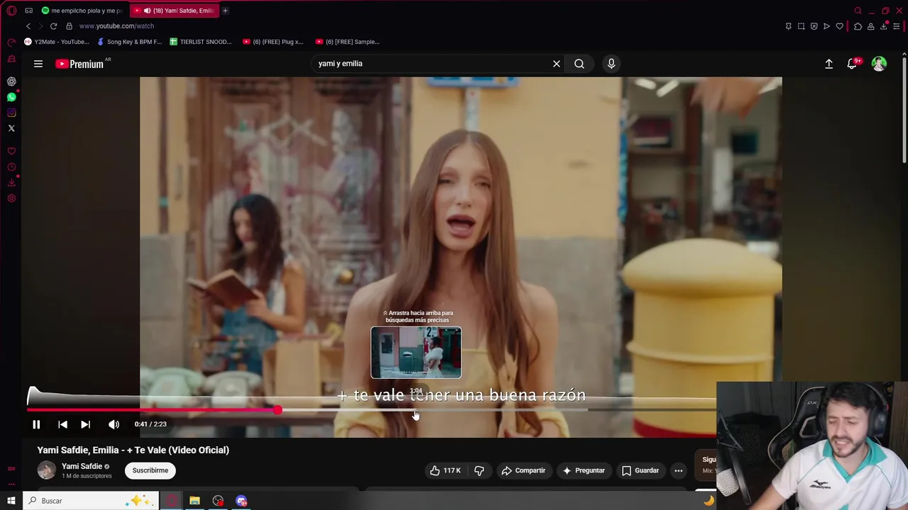The width and height of the screenshot is (908, 510).
Task: Run search with the magnifier button
Action: (x=579, y=64)
